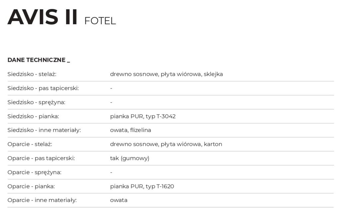Click the 'Siedzisko - sprężyna:' row label
The height and width of the screenshot is (208, 340).
coord(37,102)
